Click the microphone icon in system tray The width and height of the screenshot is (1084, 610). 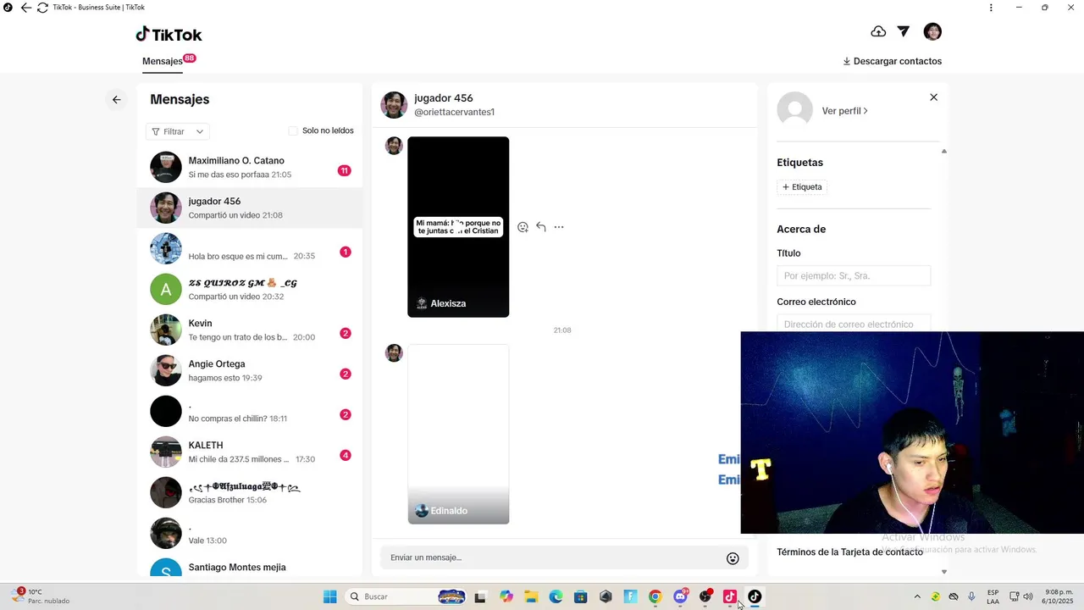tap(971, 596)
